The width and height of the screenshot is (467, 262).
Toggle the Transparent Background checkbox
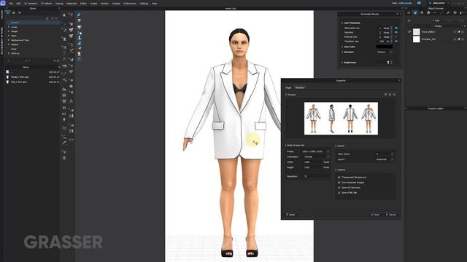pos(339,178)
